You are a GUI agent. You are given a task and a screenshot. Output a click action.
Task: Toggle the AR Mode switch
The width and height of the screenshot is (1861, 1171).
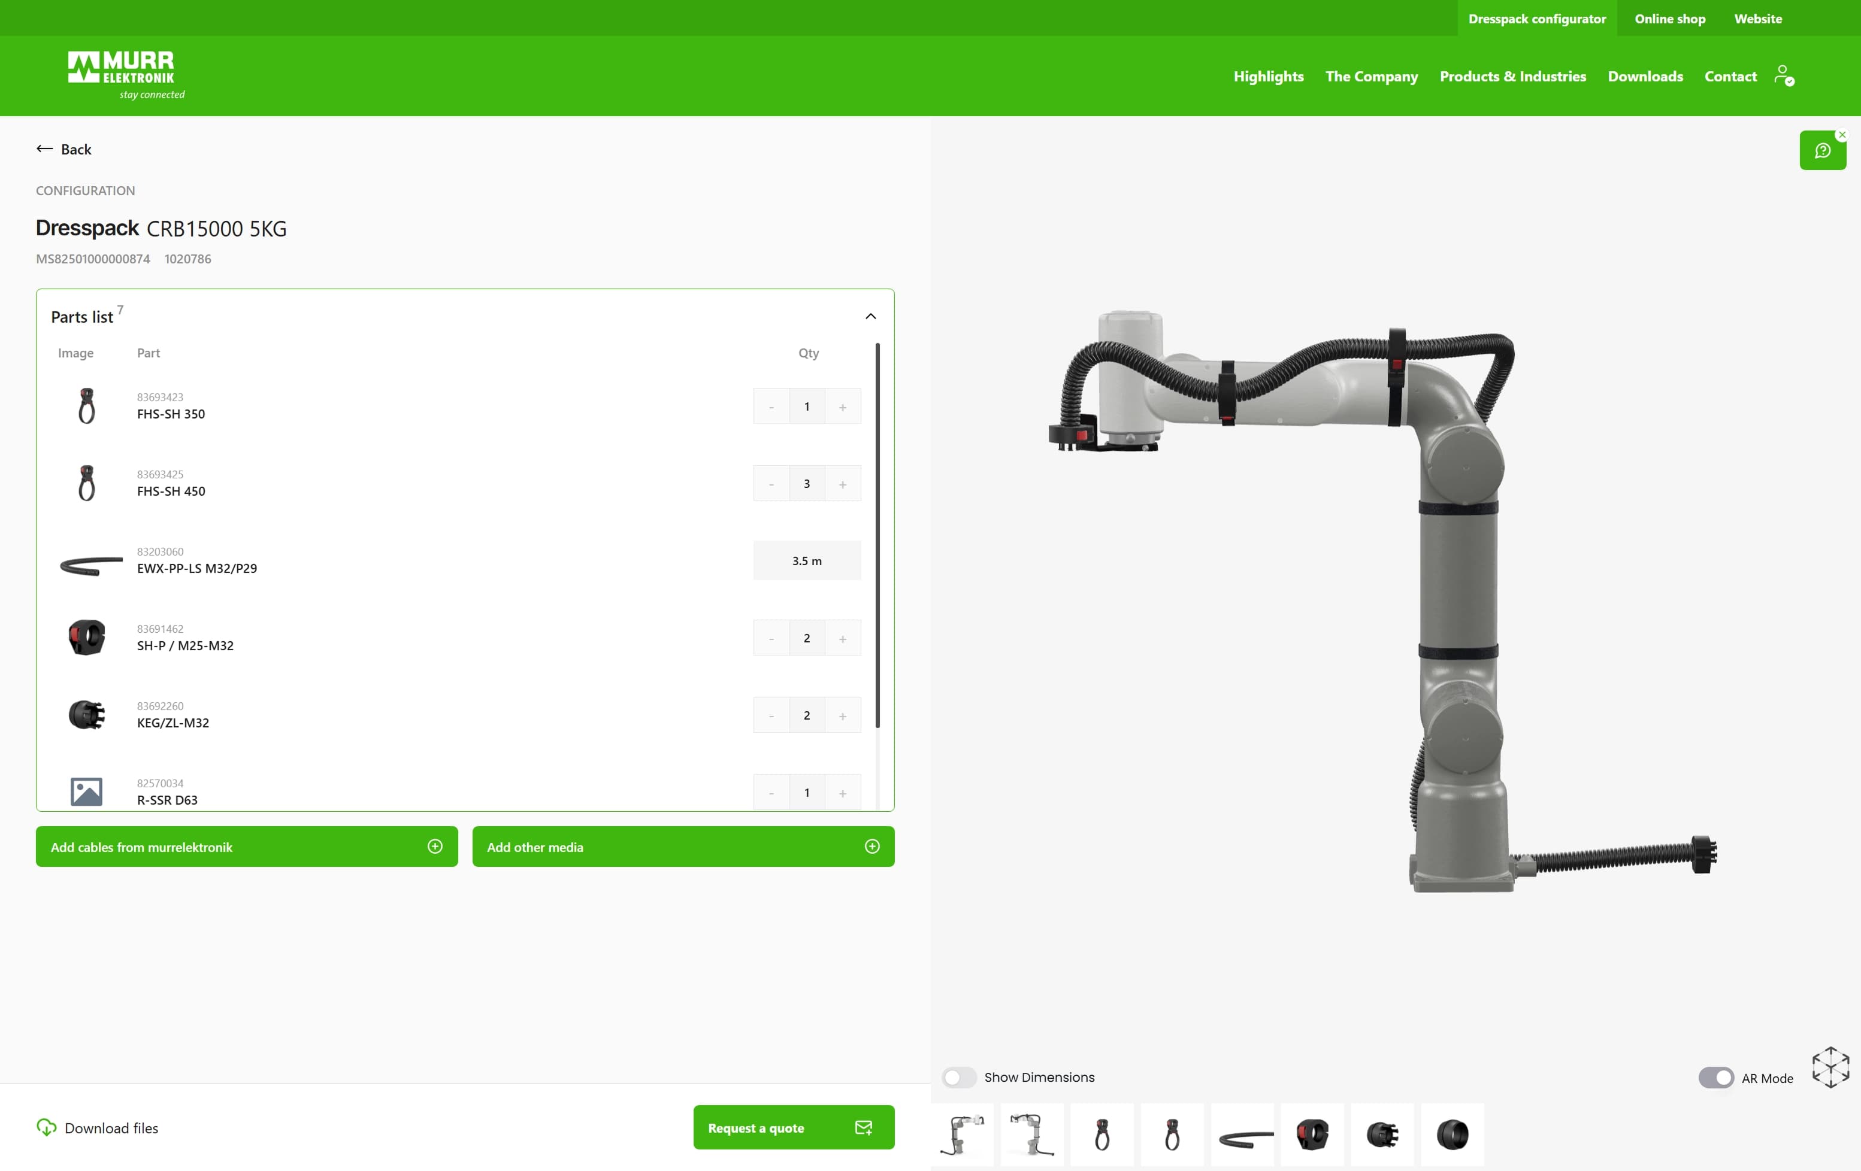[1715, 1078]
